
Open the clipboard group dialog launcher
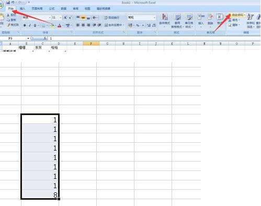pyautogui.click(x=18, y=32)
